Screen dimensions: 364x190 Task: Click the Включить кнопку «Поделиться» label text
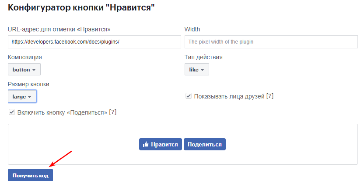(x=62, y=112)
